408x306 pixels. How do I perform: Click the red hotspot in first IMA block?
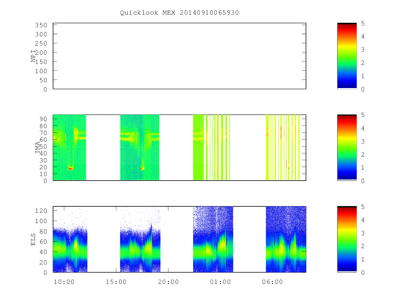pos(70,169)
